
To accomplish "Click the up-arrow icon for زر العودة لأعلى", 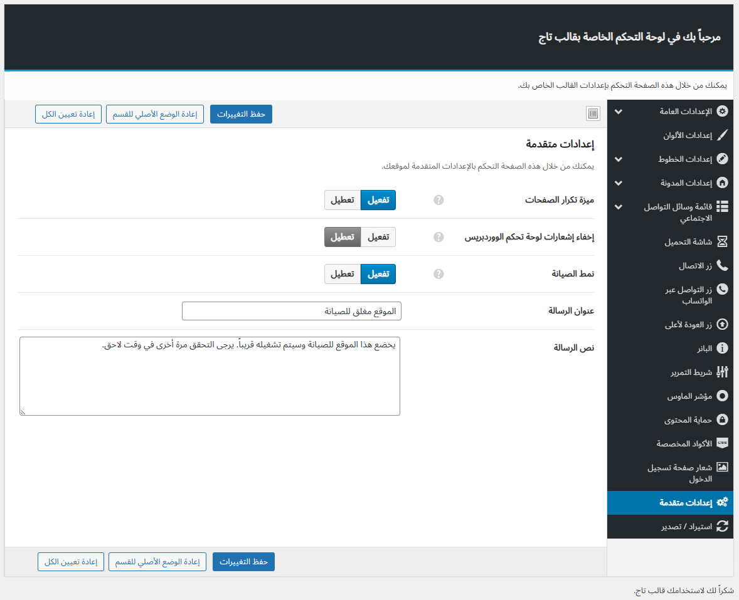I will 722,324.
